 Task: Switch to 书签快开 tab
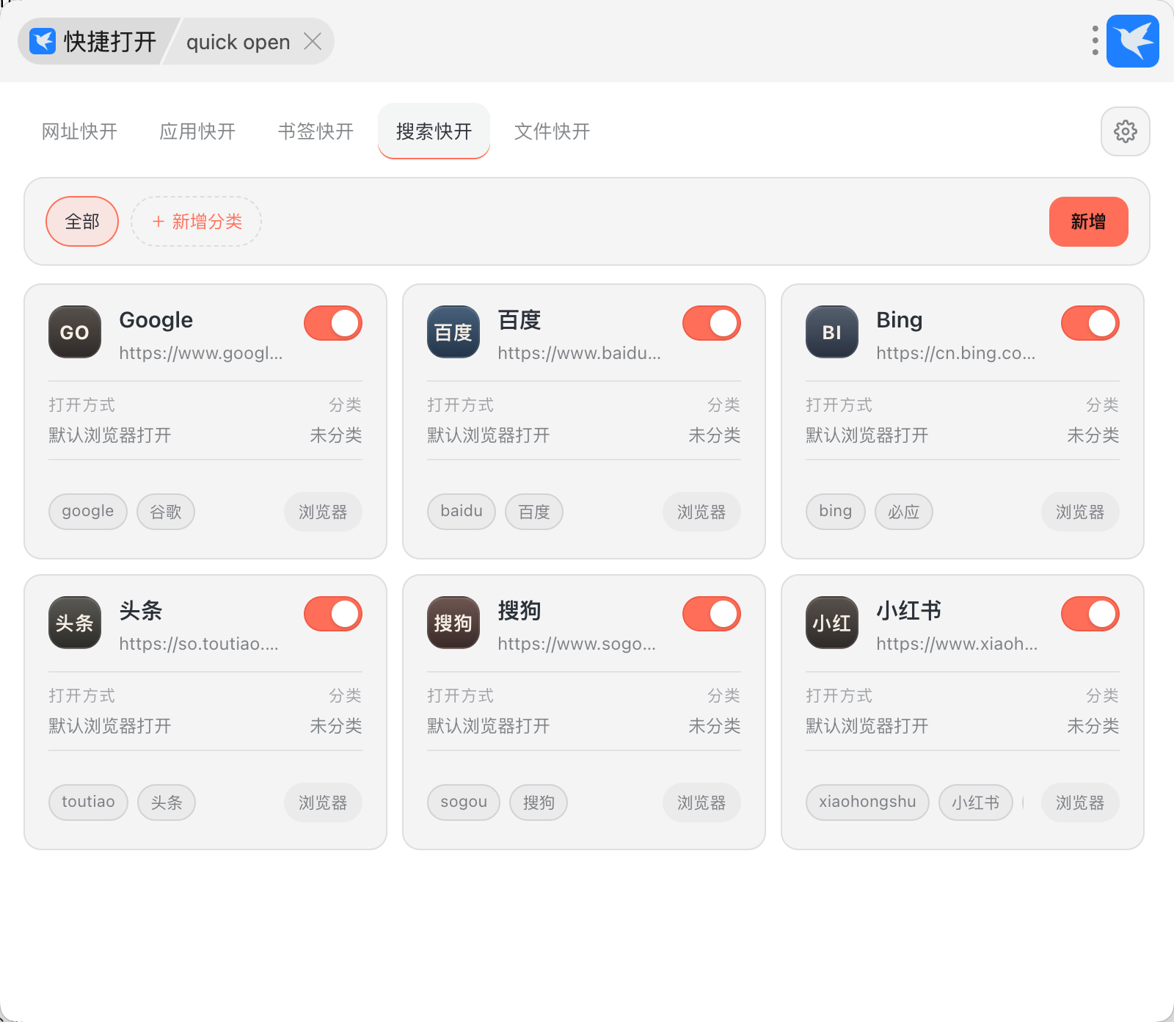click(316, 131)
